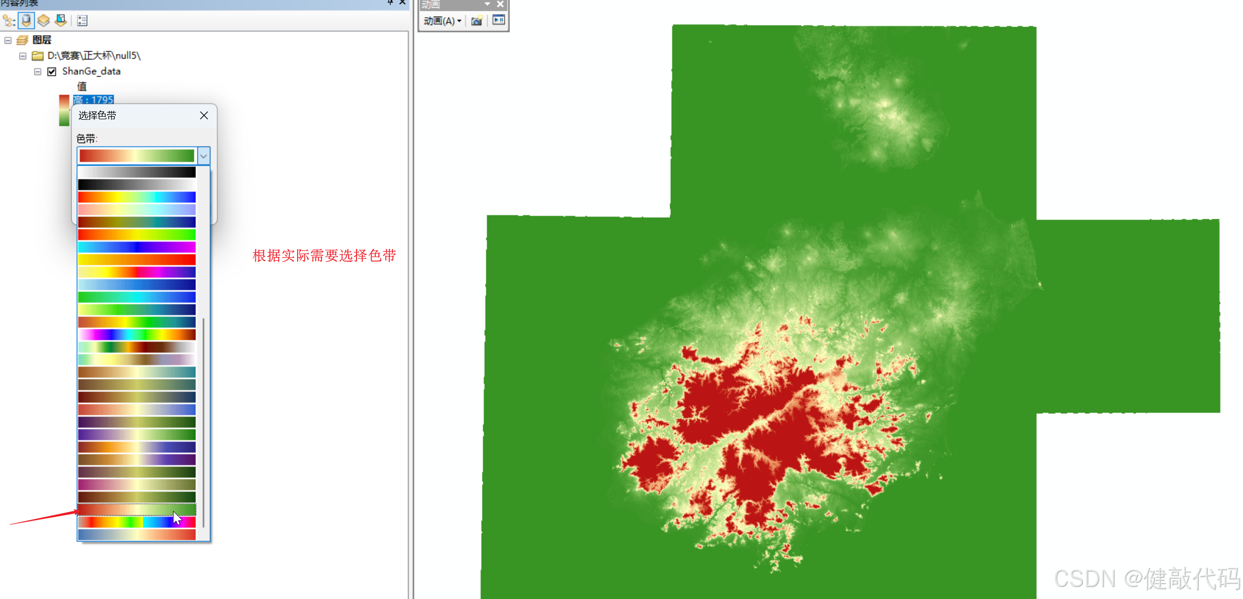Open animation controls play icon
The image size is (1243, 599).
pos(499,20)
